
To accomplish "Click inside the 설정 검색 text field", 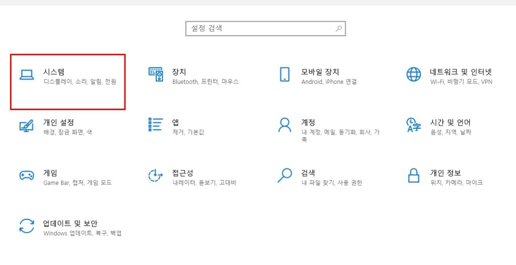I will [x=260, y=29].
